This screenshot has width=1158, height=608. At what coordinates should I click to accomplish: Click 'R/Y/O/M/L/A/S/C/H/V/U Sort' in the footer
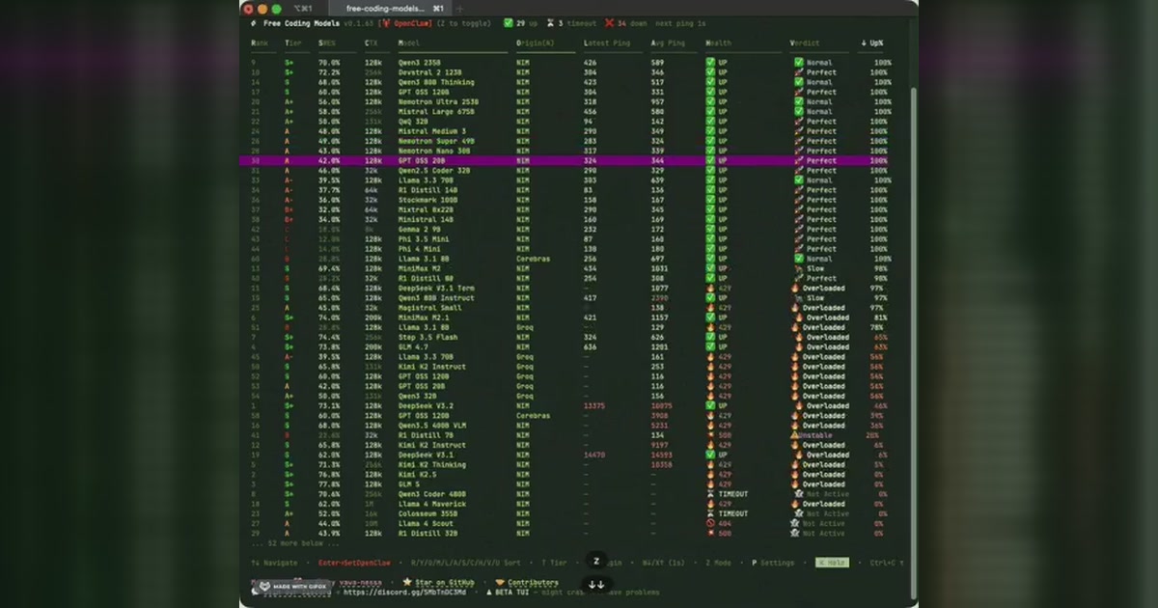pos(466,563)
